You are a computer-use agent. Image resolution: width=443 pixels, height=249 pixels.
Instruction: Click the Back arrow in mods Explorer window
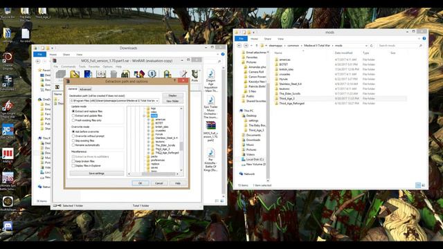pyautogui.click(x=239, y=46)
